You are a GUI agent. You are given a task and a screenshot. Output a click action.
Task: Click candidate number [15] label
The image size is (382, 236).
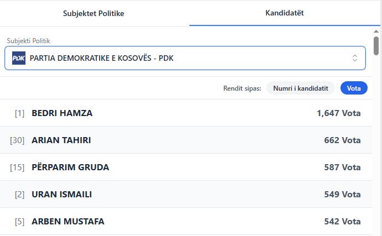[x=17, y=167]
